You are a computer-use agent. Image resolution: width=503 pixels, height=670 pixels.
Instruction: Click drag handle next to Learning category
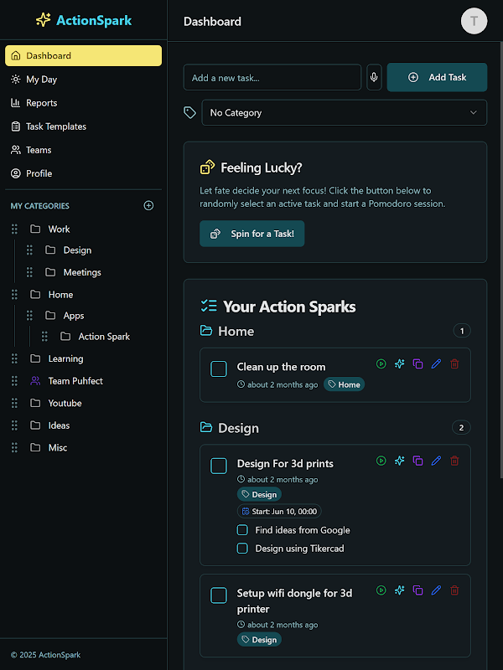click(14, 358)
